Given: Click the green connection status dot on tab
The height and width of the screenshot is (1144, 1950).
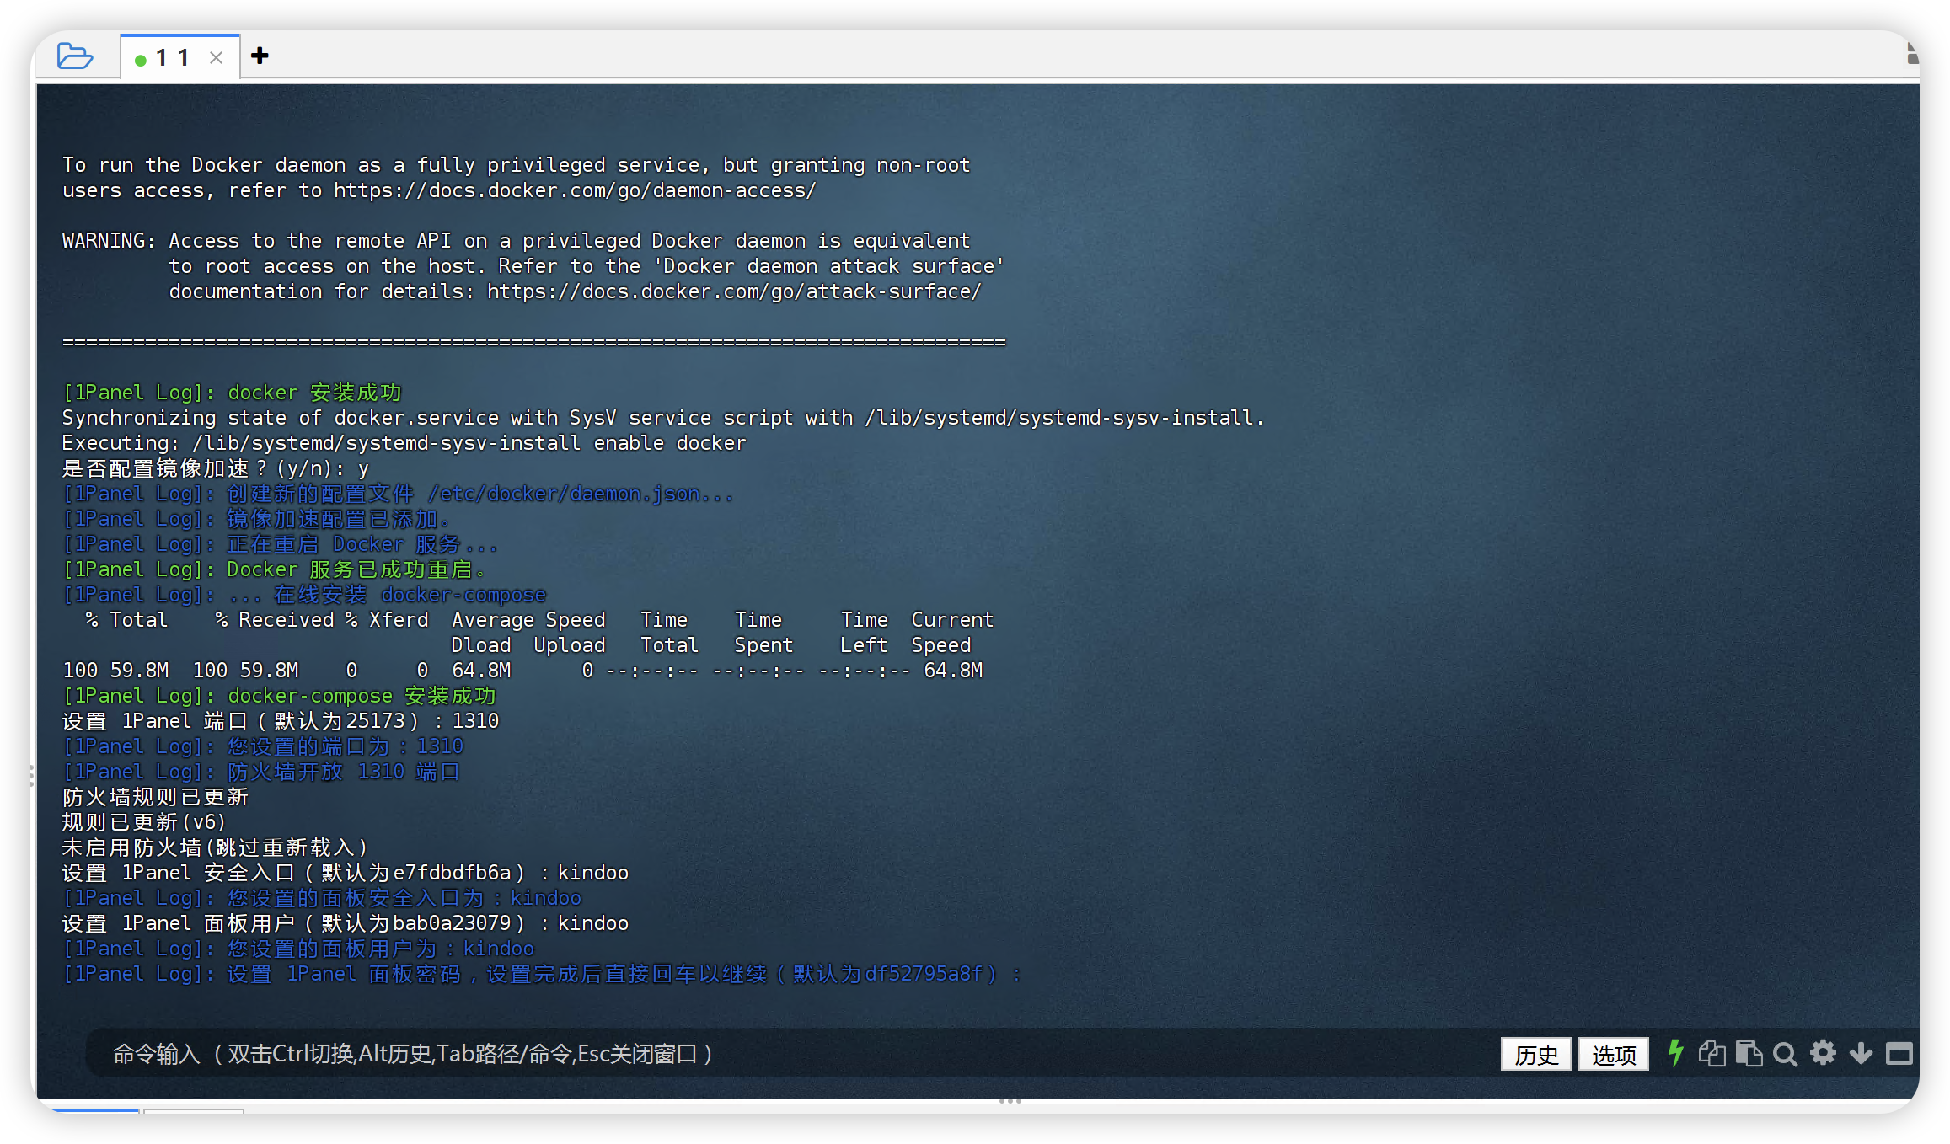Looking at the screenshot, I should 141,59.
